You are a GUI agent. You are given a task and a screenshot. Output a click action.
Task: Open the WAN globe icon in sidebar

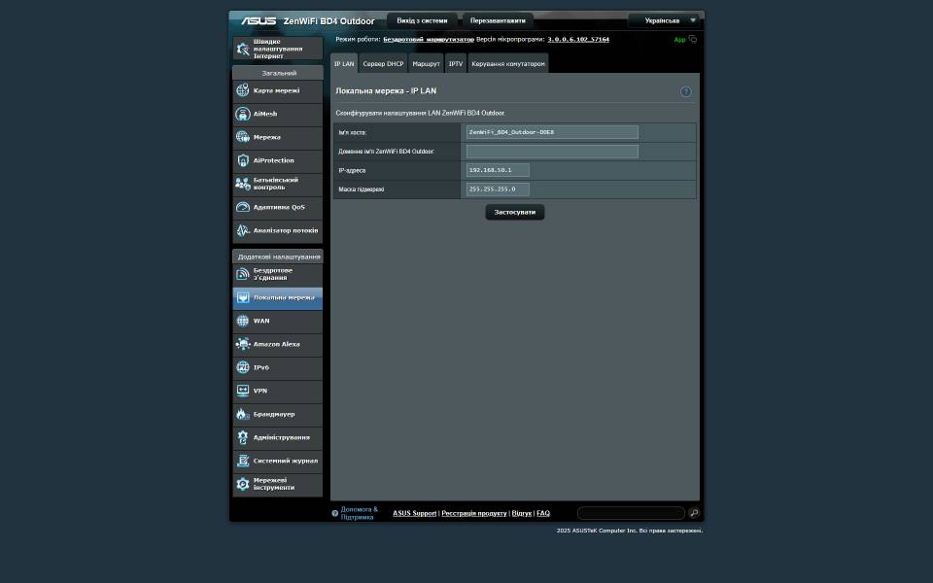243,321
